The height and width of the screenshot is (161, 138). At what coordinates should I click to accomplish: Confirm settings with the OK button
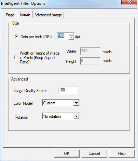(67, 153)
